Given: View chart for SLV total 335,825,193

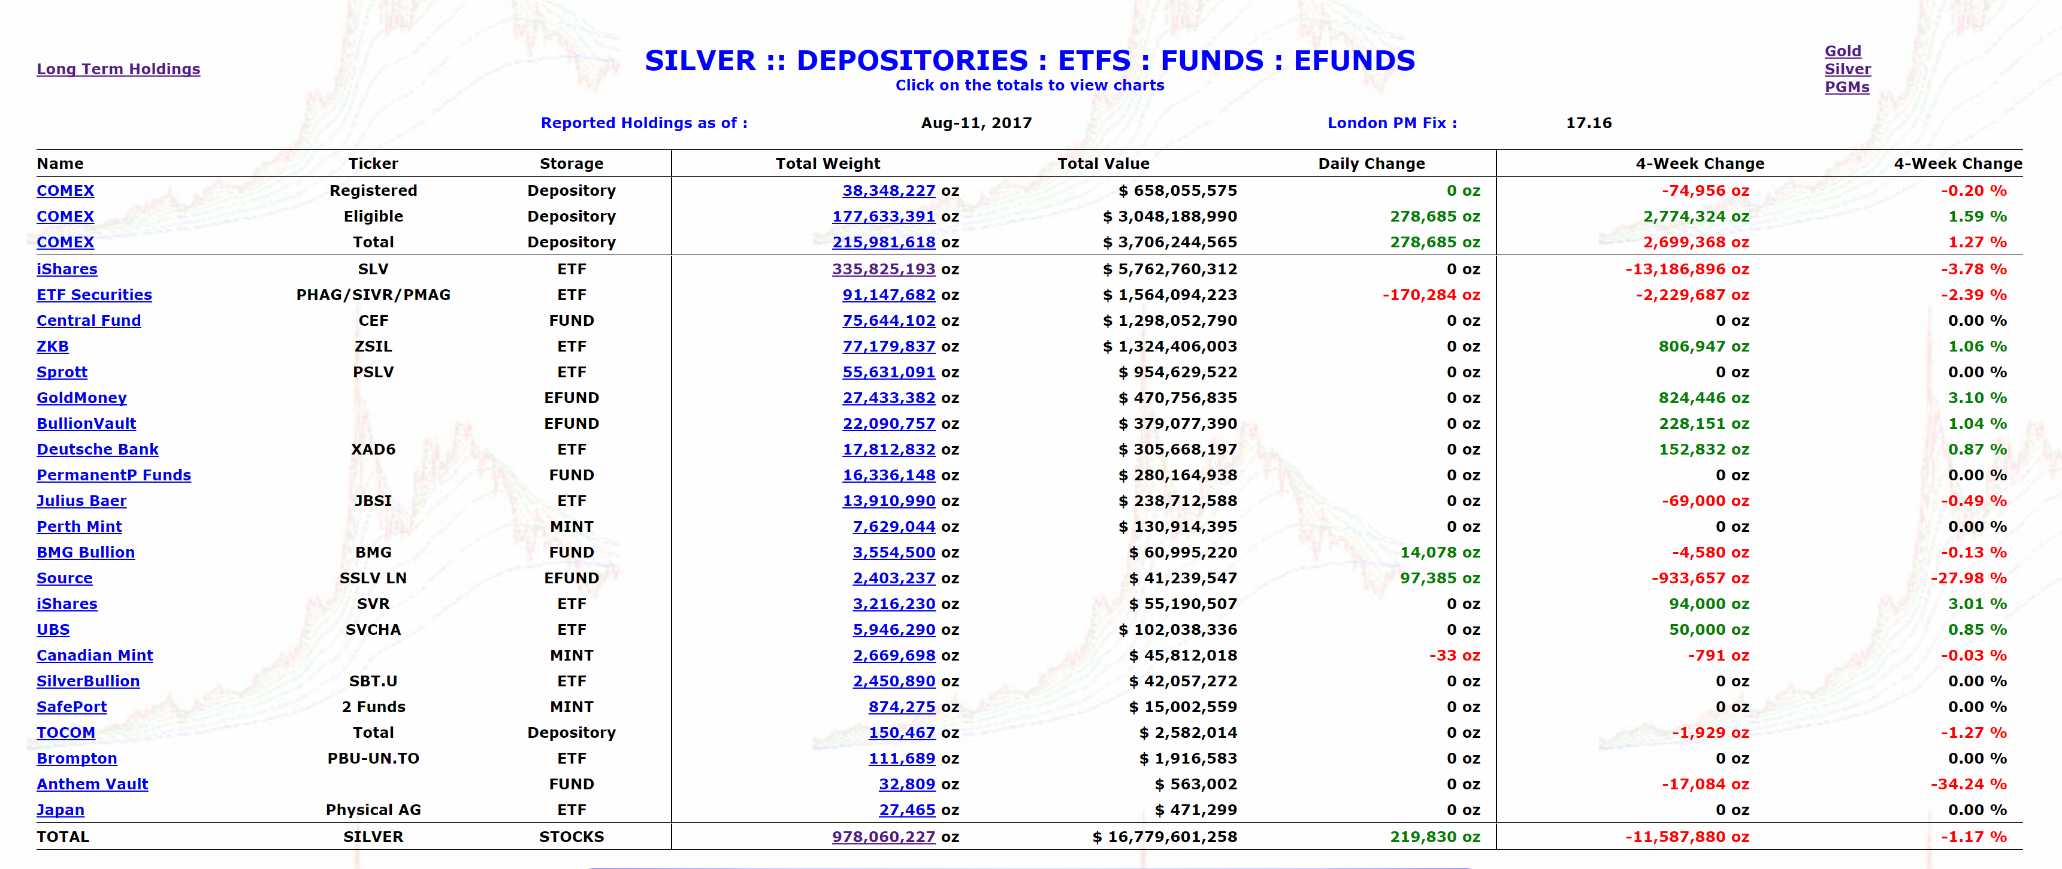Looking at the screenshot, I should pos(884,269).
